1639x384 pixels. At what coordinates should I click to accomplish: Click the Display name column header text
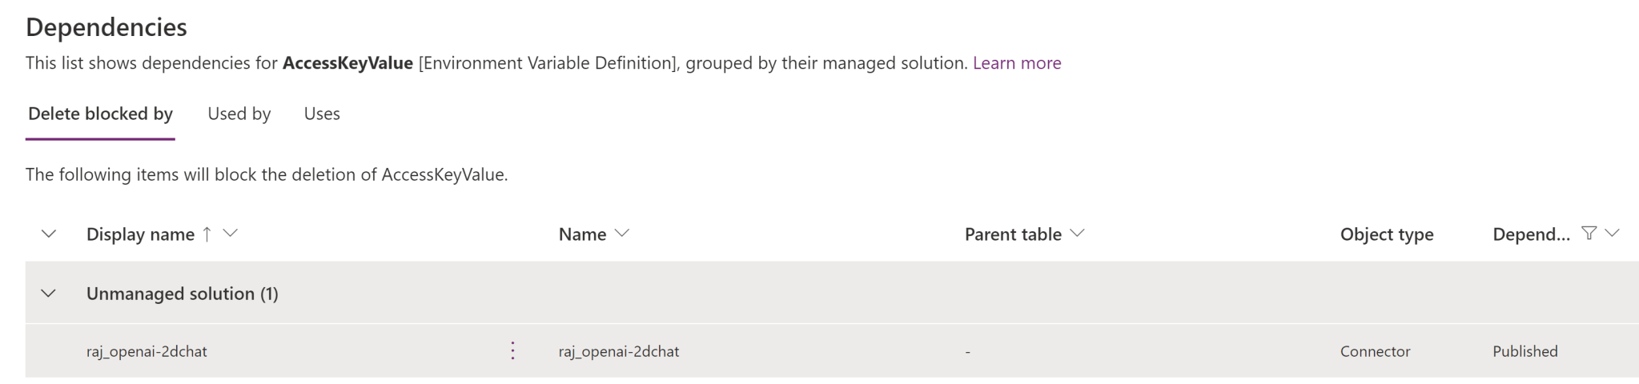[x=140, y=234]
